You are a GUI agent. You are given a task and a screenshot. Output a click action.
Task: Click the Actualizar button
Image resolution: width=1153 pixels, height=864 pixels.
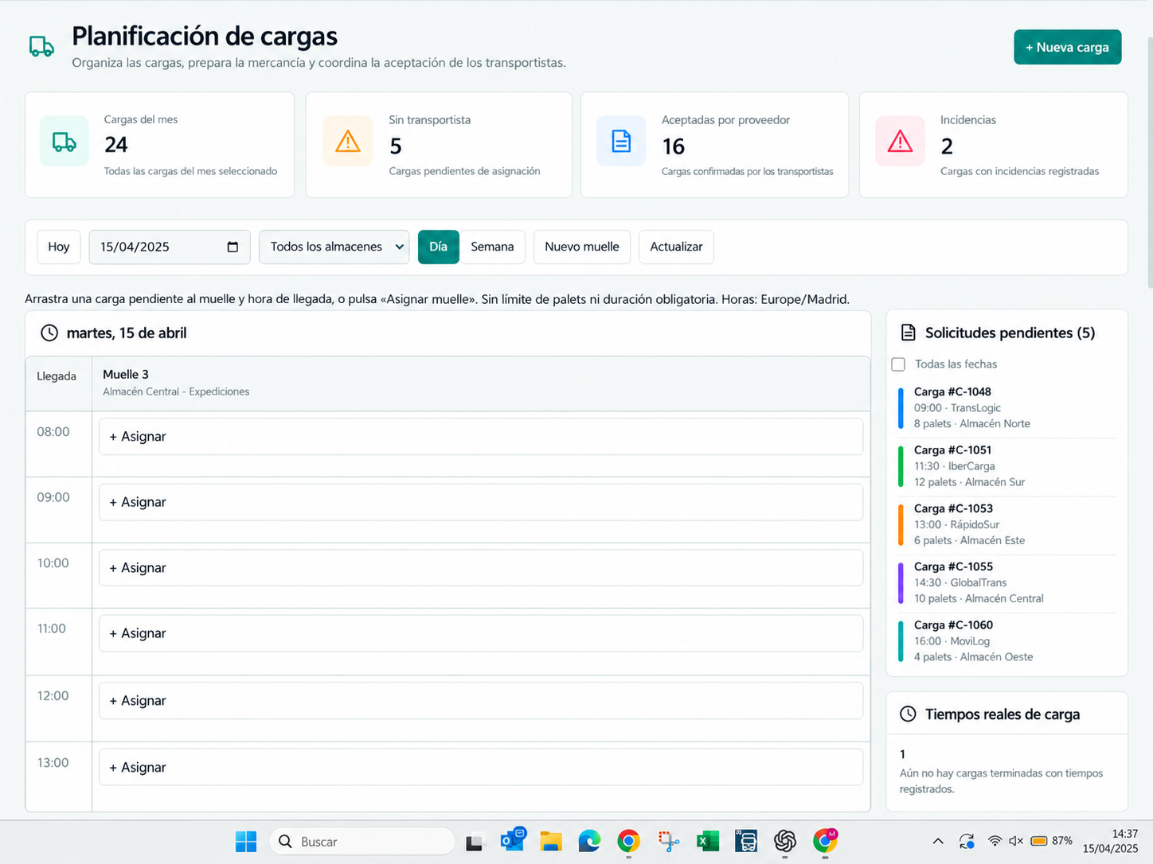coord(676,247)
